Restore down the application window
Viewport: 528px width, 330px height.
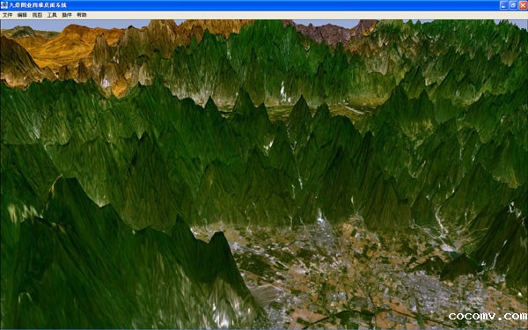tap(513, 5)
